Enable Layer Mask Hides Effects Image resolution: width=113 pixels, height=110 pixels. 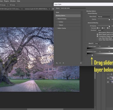[x=97, y=38]
